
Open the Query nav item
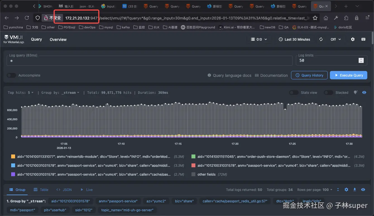pos(37,39)
